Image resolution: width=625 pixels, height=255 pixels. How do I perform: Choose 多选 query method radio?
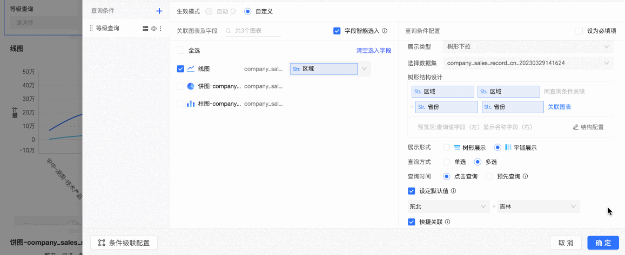point(478,162)
